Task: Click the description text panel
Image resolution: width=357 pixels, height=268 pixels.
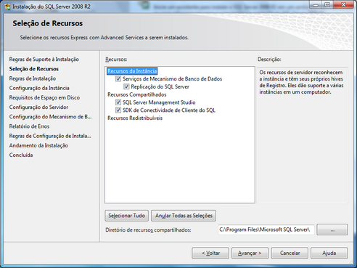Action: coord(302,135)
